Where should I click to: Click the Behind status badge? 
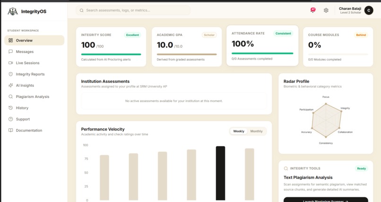click(361, 35)
